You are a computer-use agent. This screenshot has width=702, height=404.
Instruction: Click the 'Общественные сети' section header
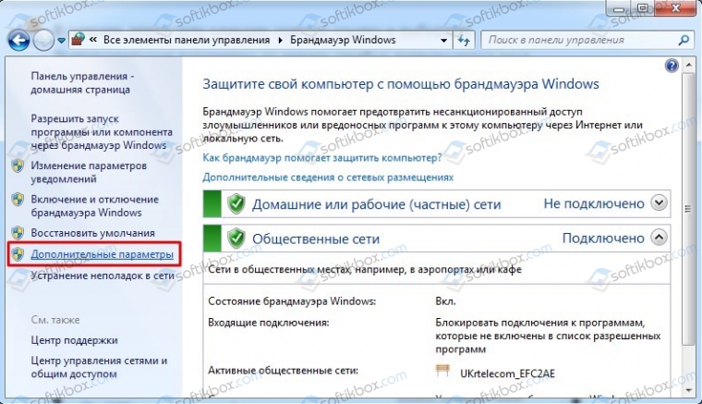(x=316, y=239)
